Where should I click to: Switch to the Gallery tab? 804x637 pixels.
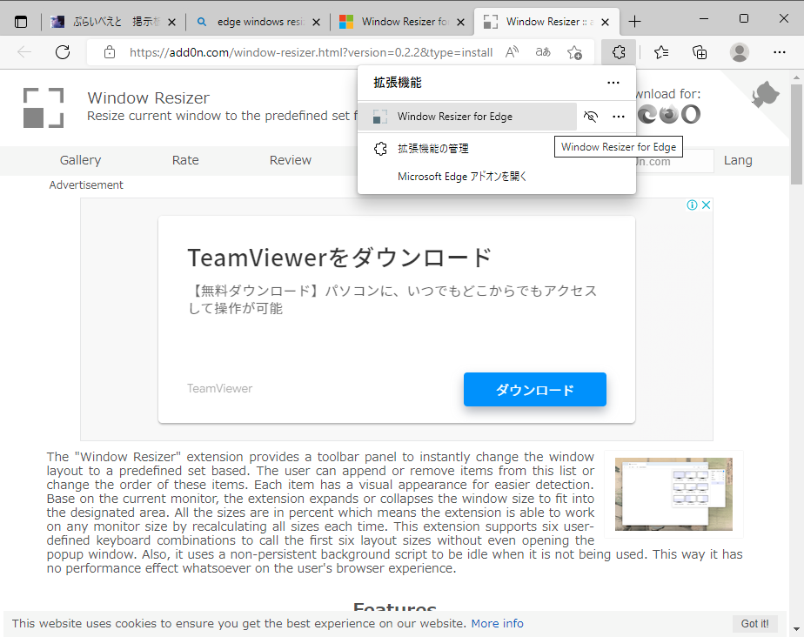80,160
